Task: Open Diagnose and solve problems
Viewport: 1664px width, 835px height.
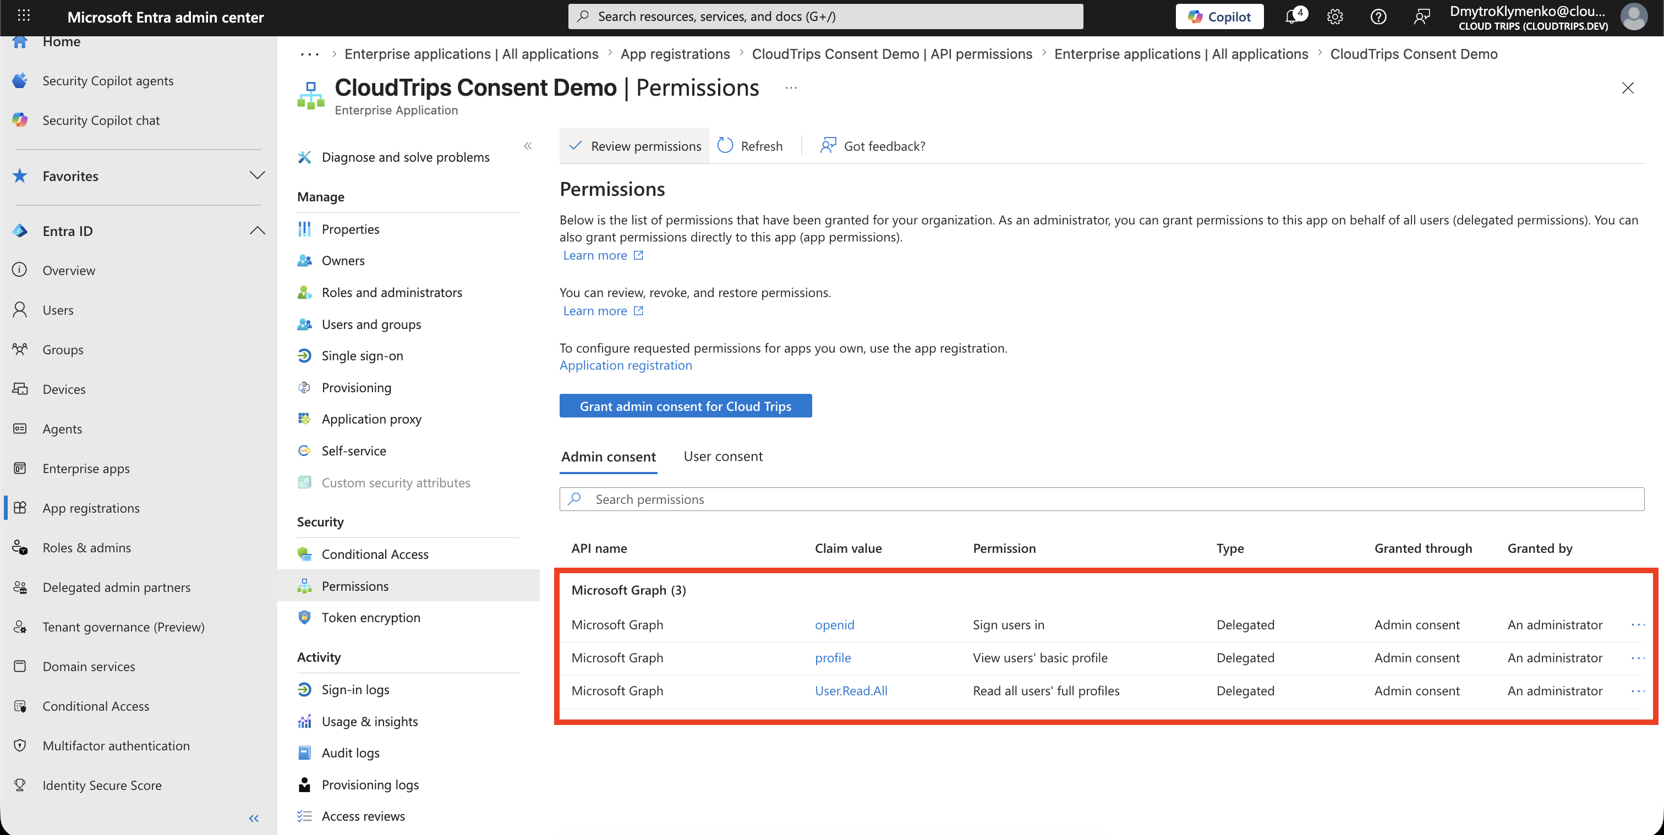Action: [x=406, y=157]
